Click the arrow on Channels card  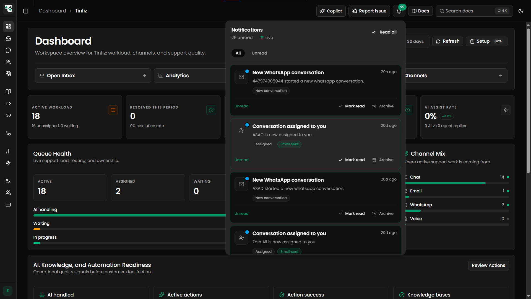coord(501,76)
